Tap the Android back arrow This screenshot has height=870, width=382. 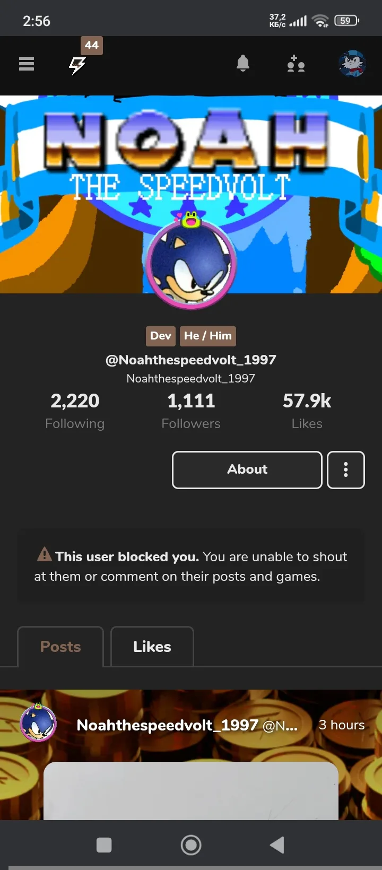(277, 845)
